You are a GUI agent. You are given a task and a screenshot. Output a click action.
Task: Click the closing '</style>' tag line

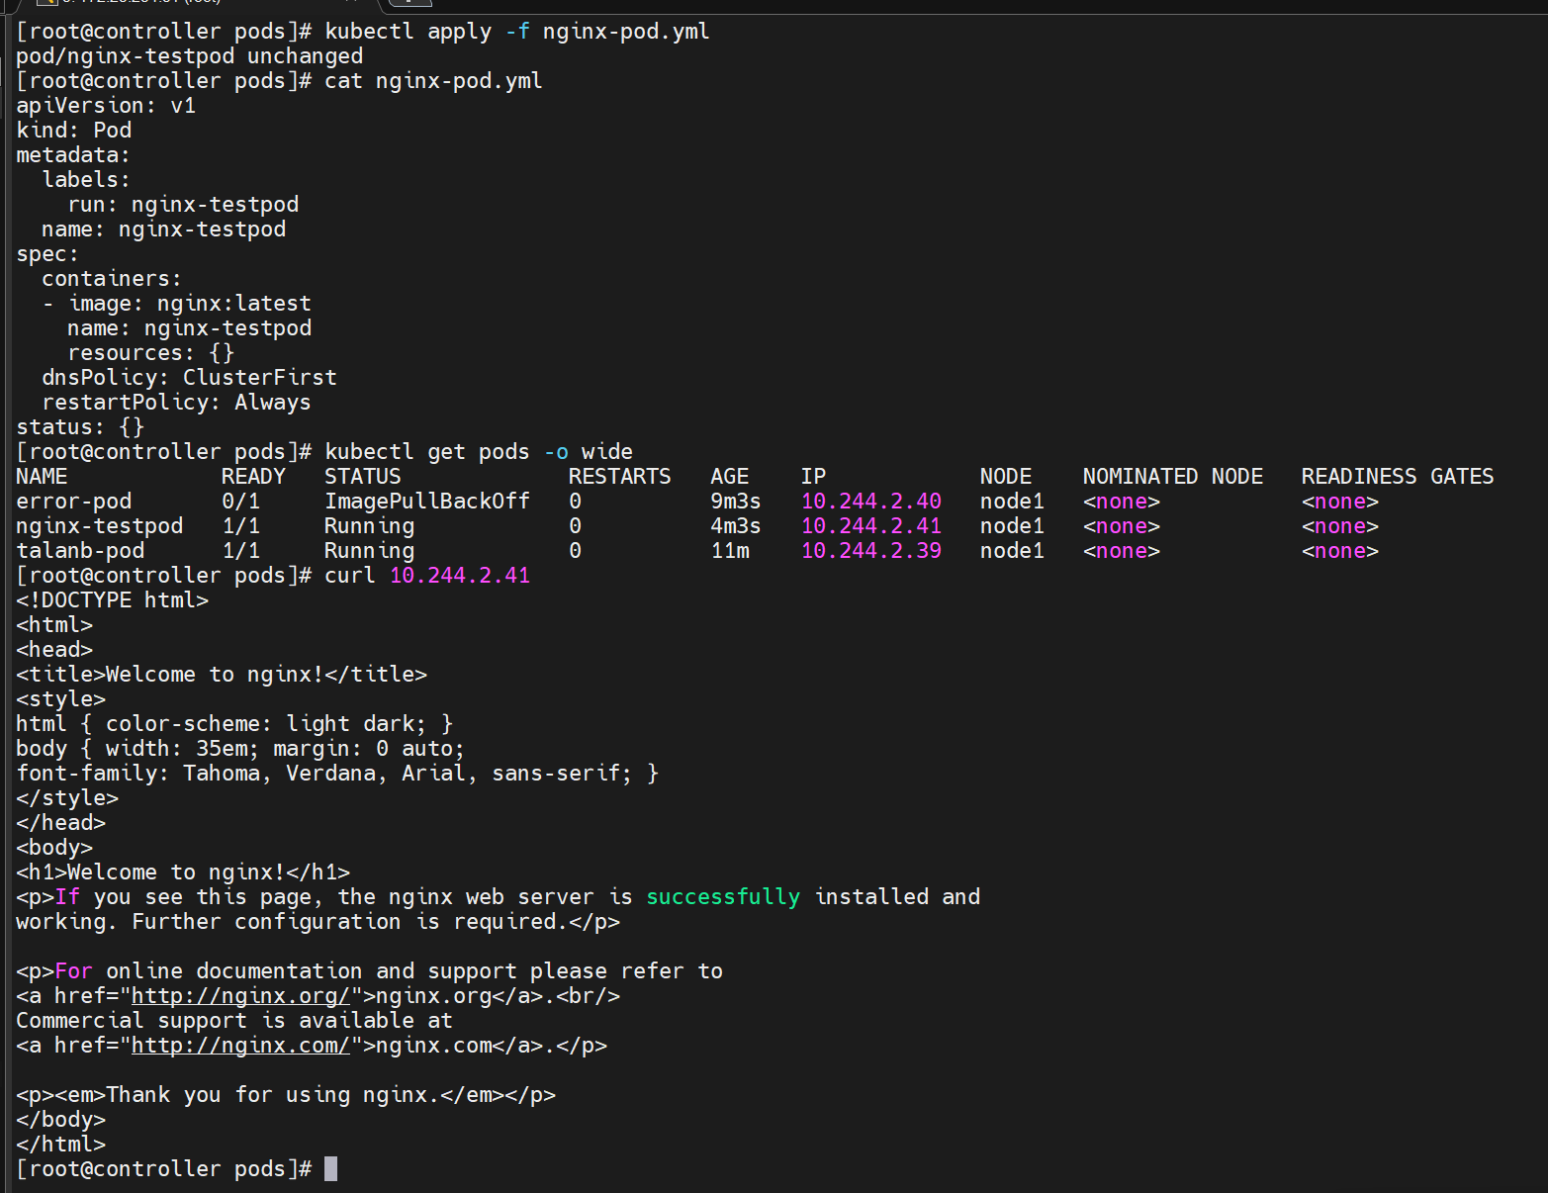(67, 798)
